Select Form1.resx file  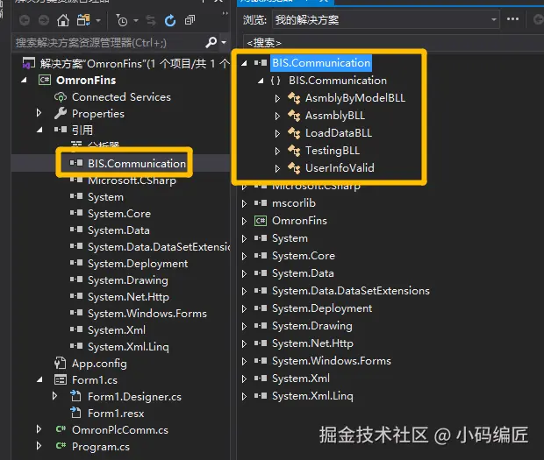pos(116,414)
